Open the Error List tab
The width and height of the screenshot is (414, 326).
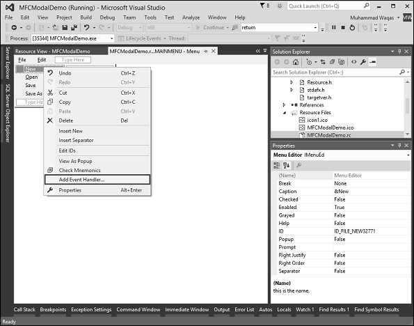pyautogui.click(x=244, y=309)
